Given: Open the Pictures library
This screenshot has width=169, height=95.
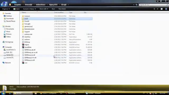Looking at the screenshot, I should point(9,34).
